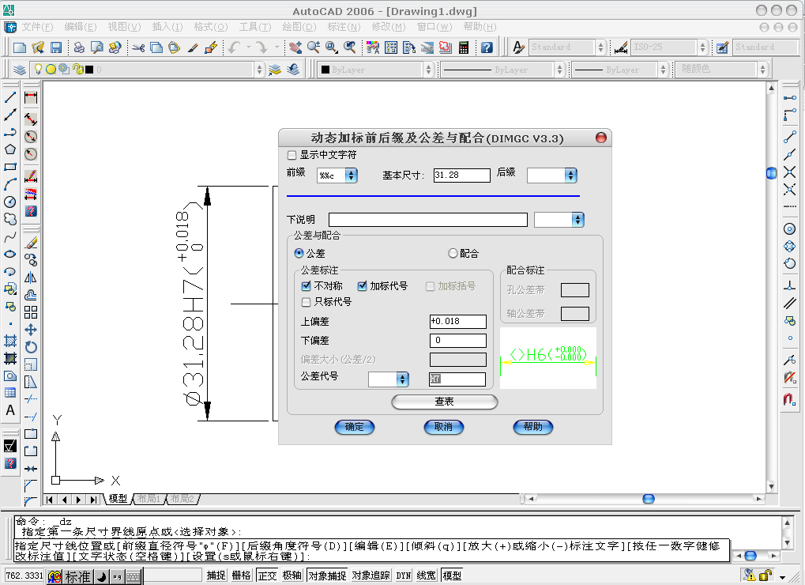
Task: Select the Rotate modify tool
Action: tap(31, 347)
